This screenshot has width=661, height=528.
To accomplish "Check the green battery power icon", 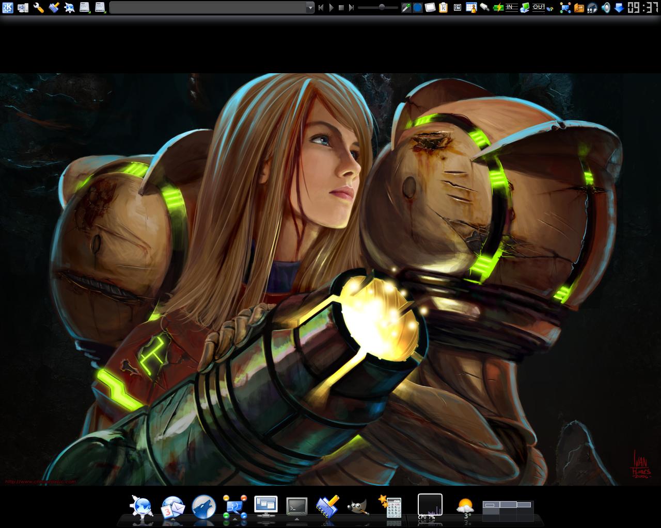I will (498, 7).
